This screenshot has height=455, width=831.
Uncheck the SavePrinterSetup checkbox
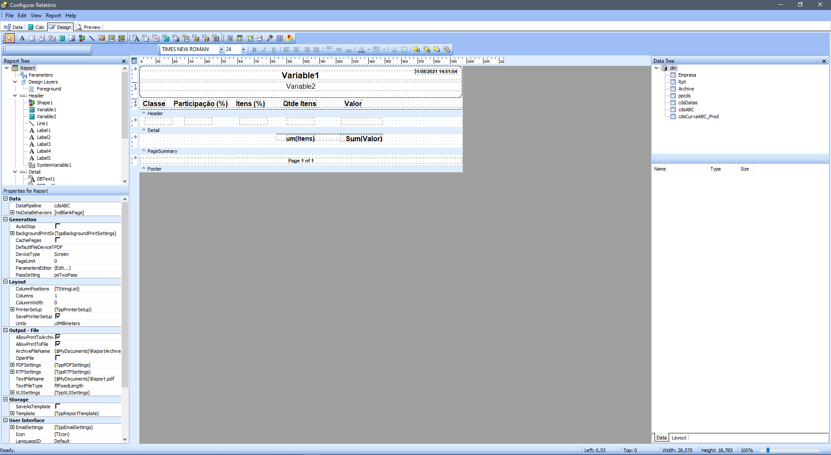(x=58, y=316)
